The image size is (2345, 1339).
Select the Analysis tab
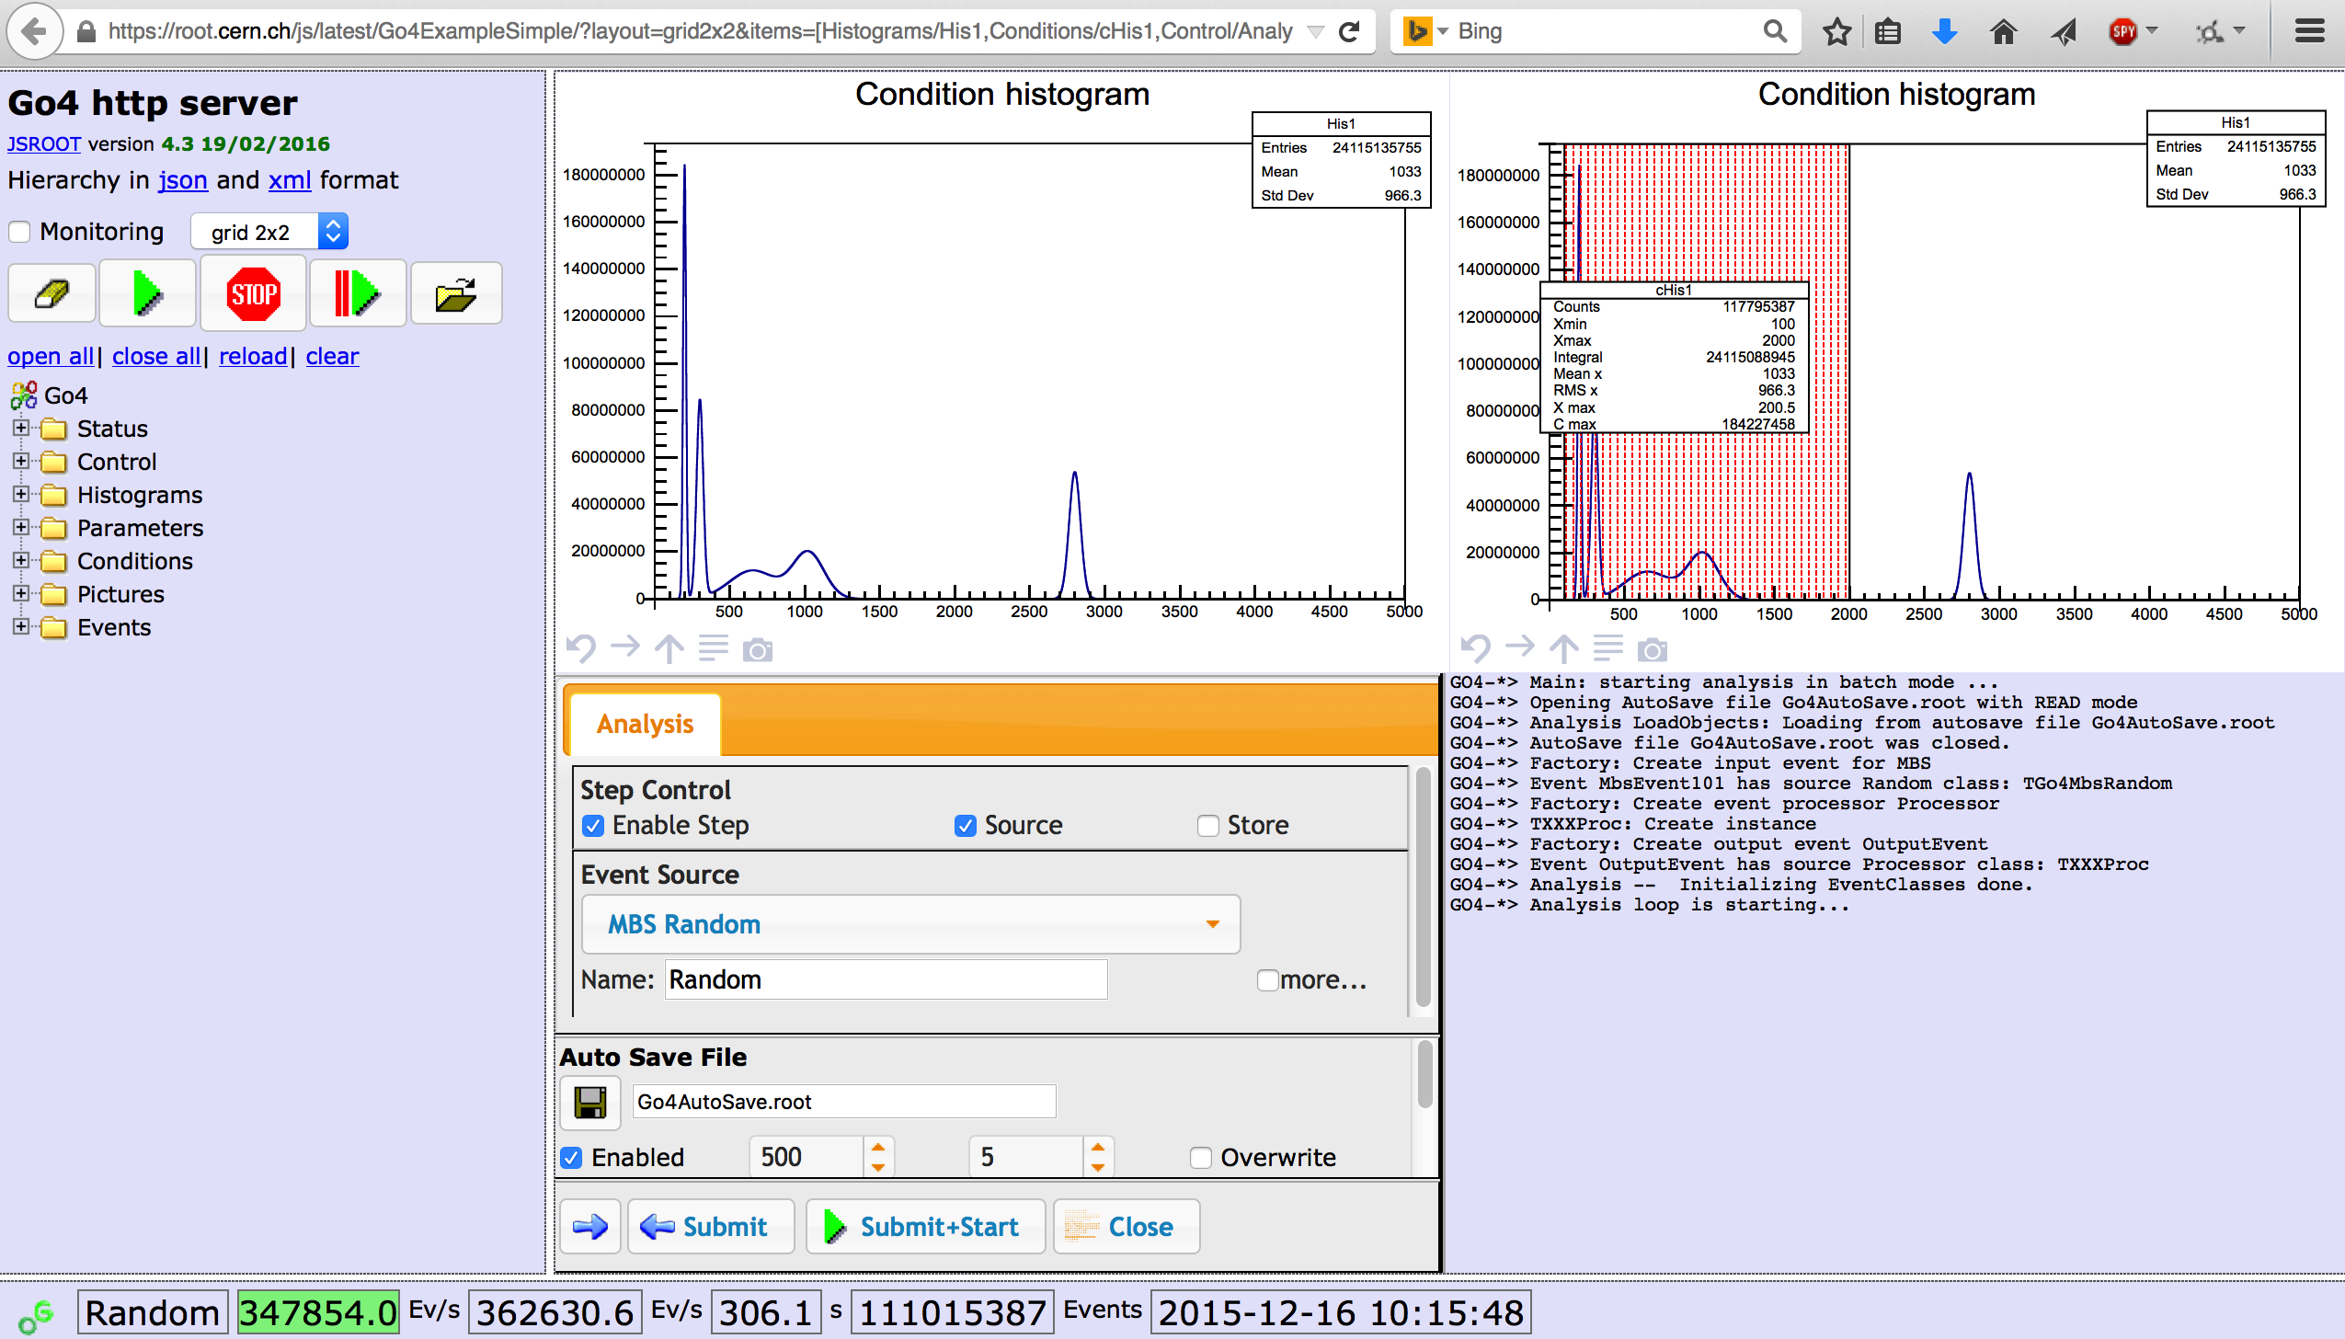645,725
